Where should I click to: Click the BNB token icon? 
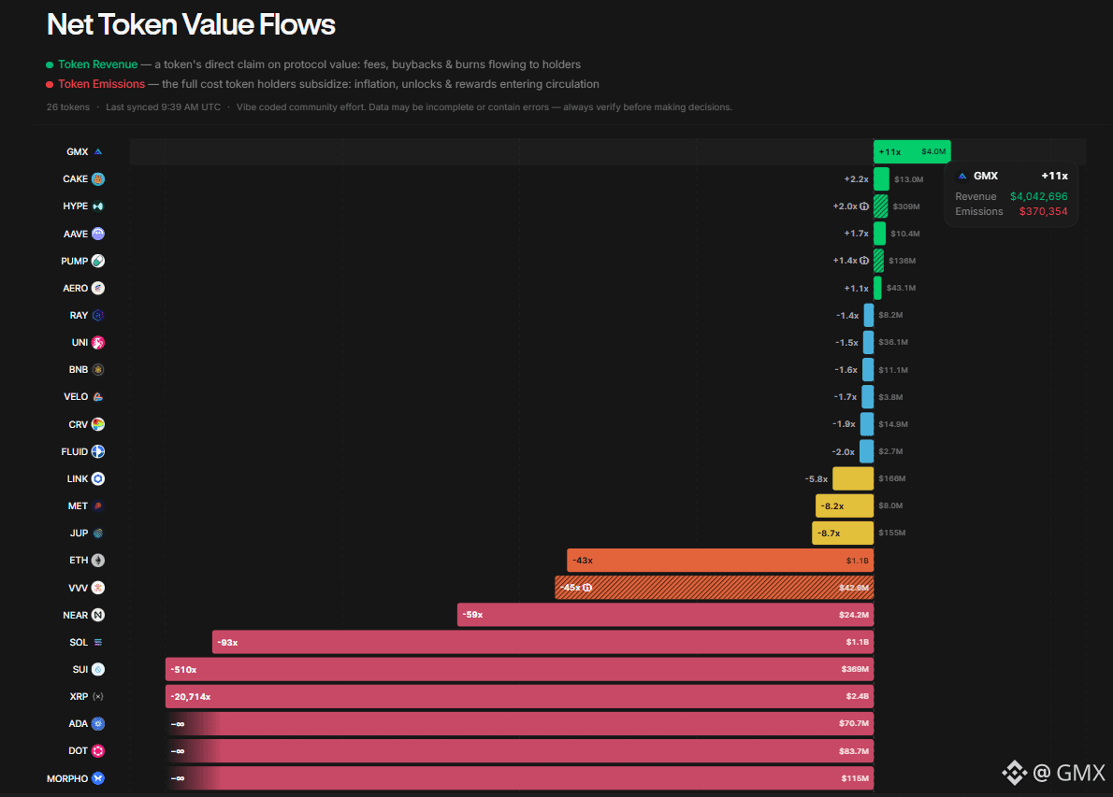point(98,369)
